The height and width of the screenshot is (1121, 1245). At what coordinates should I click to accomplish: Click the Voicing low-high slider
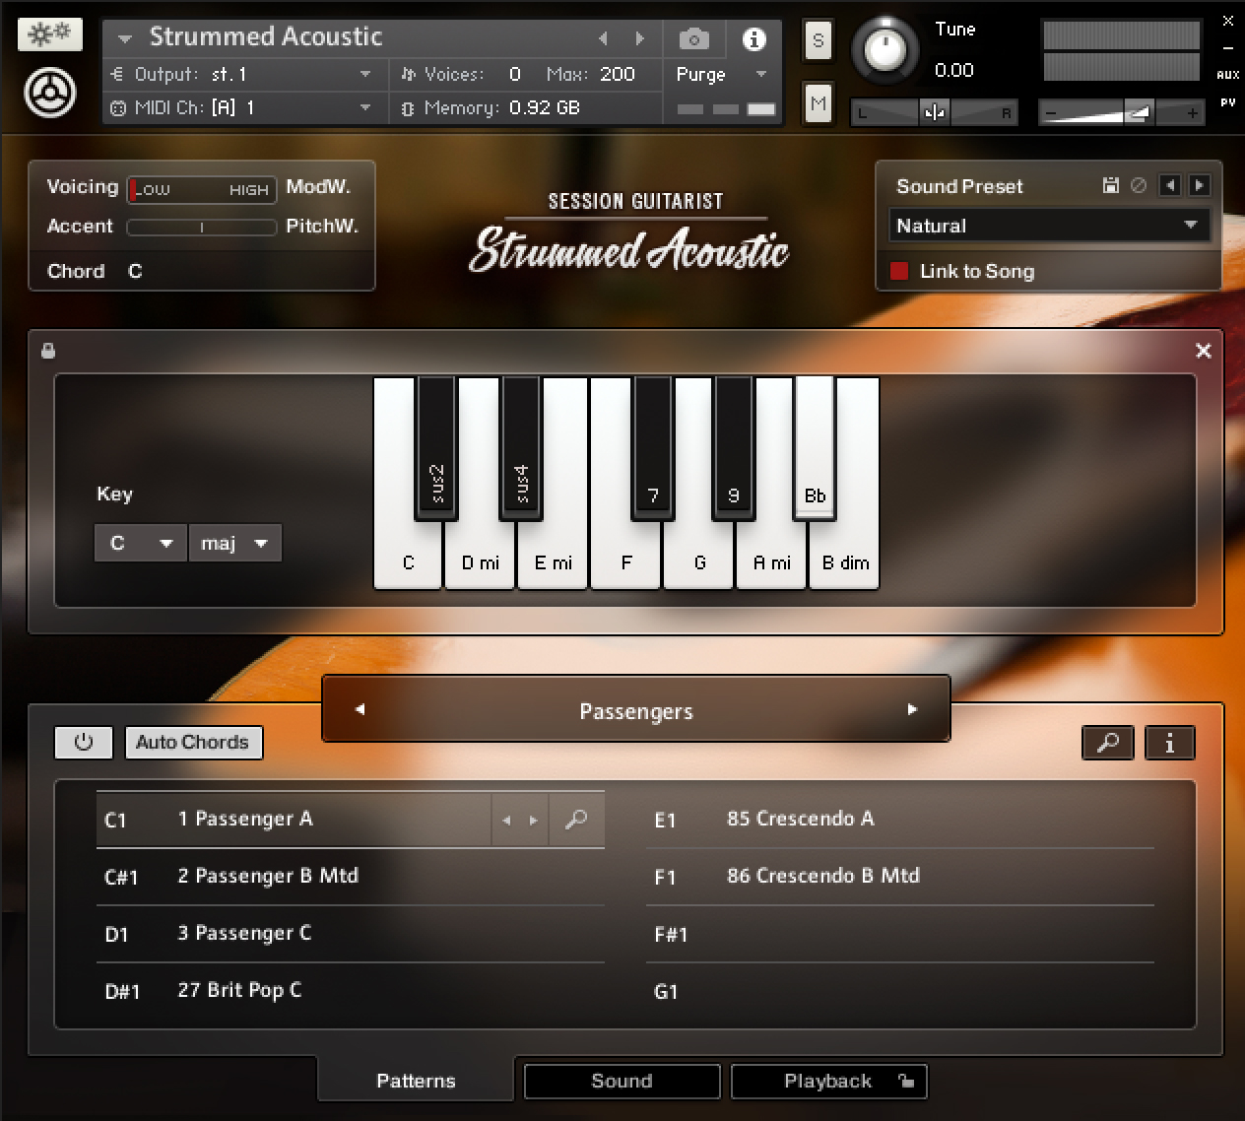coord(202,189)
